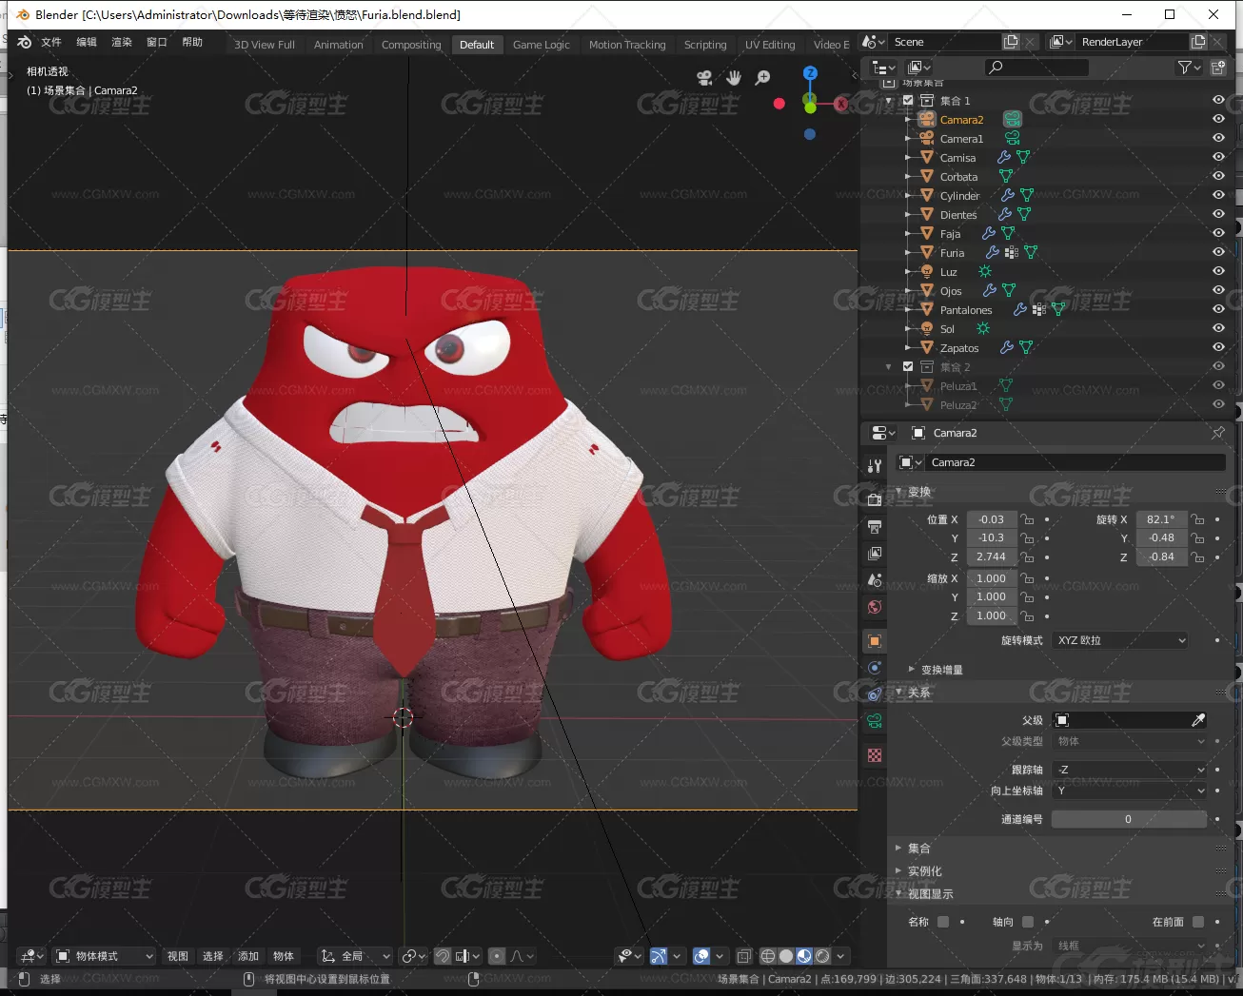Open the Scene properties tab icon
Viewport: 1243px width, 996px height.
(875, 579)
